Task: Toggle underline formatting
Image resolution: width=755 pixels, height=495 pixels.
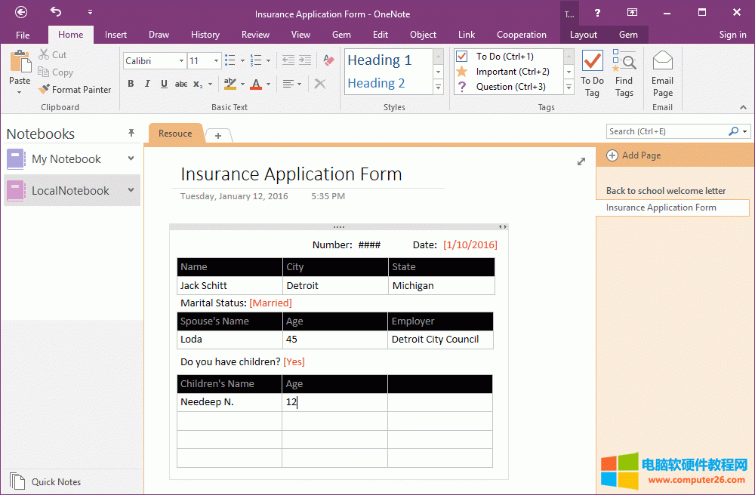Action: coord(163,84)
